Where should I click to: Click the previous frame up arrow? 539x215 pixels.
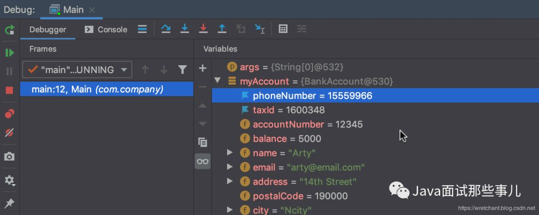point(145,70)
